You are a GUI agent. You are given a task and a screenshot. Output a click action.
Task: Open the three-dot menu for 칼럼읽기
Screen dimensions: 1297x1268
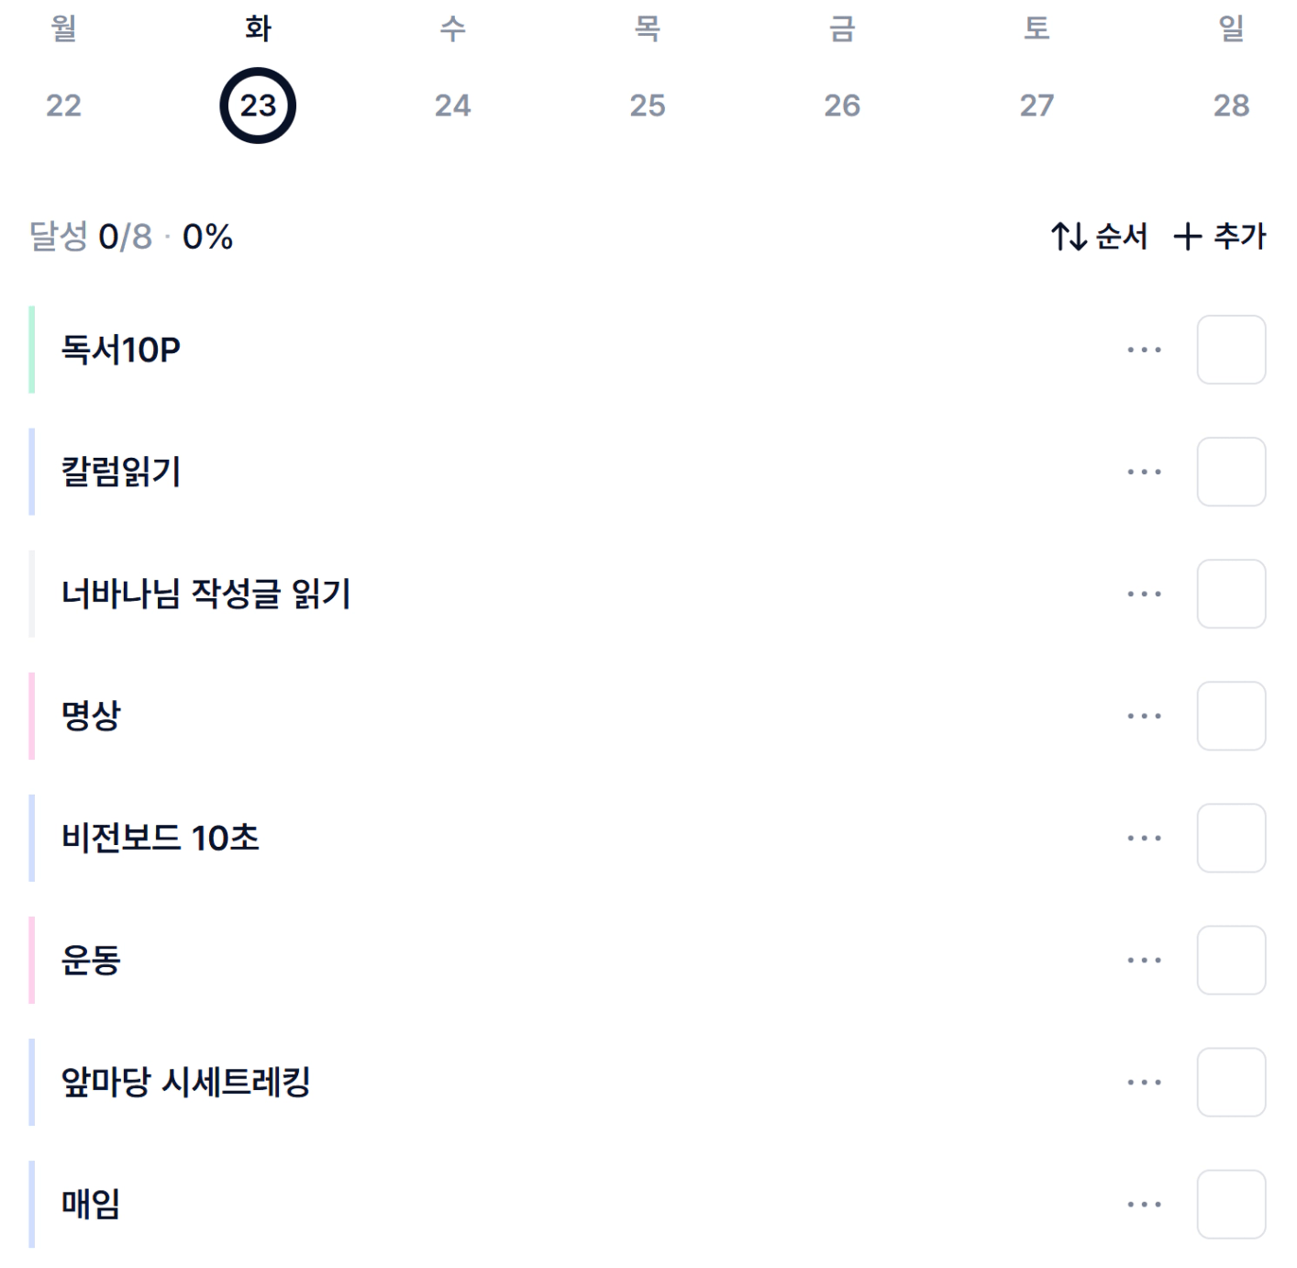tap(1144, 472)
